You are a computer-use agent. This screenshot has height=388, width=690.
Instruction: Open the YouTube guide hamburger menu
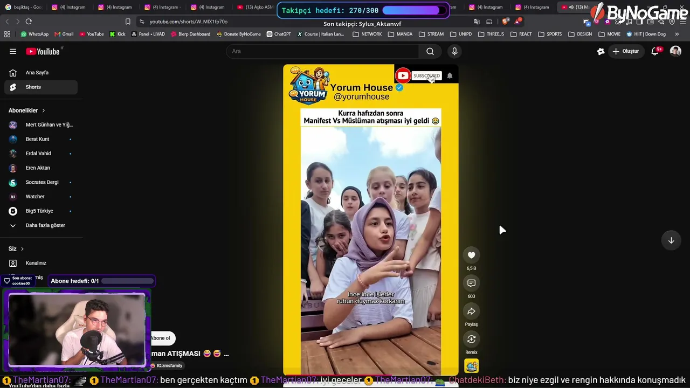pos(13,51)
